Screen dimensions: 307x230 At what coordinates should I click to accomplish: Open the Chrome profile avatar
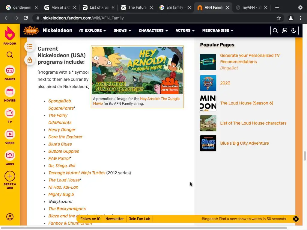[291, 18]
